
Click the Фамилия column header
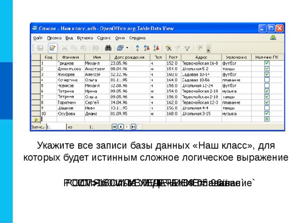coord(71,57)
